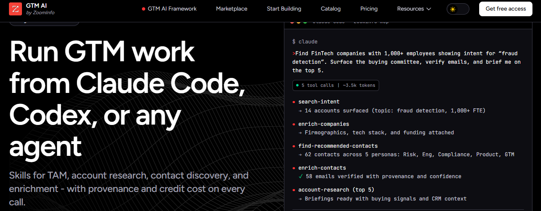Click the red dot beside find-recommended-contacts
Screen dimensions: 541x211
[294, 146]
